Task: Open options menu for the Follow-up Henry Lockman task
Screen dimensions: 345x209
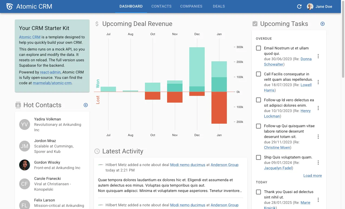Action: point(318,108)
